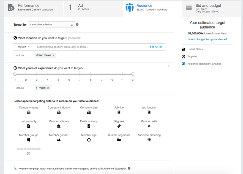Remove the United States location tag
The image size is (243, 174).
[x=53, y=55]
